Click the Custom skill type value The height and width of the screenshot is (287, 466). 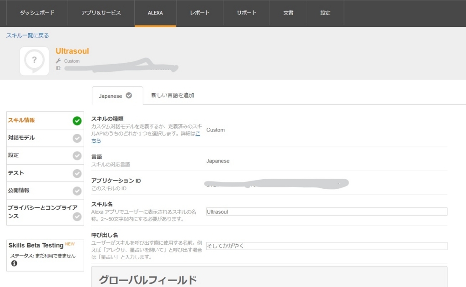(x=215, y=130)
